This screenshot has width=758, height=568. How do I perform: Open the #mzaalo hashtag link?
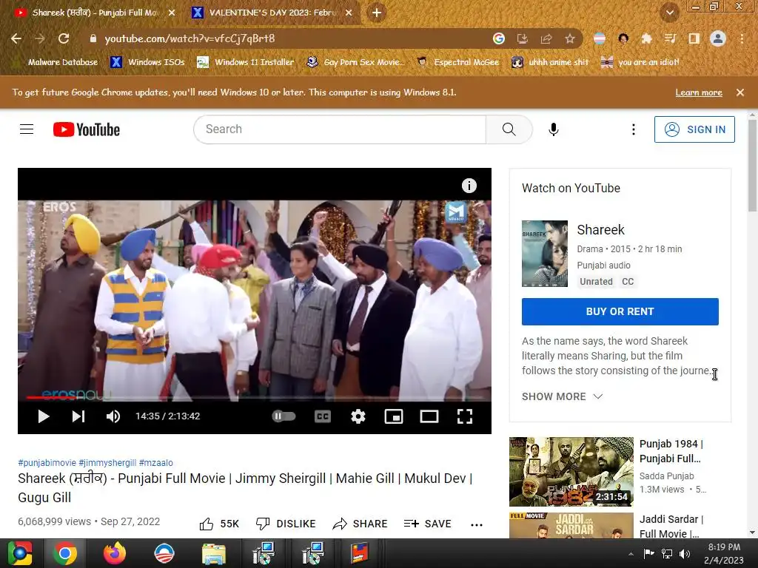tap(155, 463)
